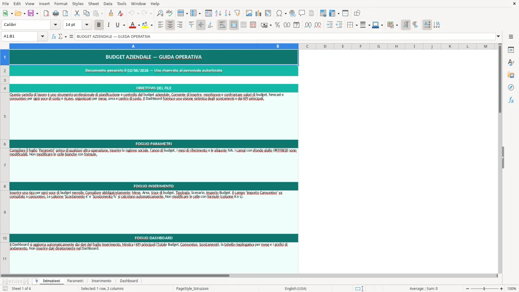Open Find and Replace icon
The width and height of the screenshot is (519, 292).
point(160,13)
